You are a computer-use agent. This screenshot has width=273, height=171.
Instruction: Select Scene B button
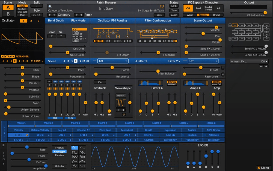[x=8, y=13]
